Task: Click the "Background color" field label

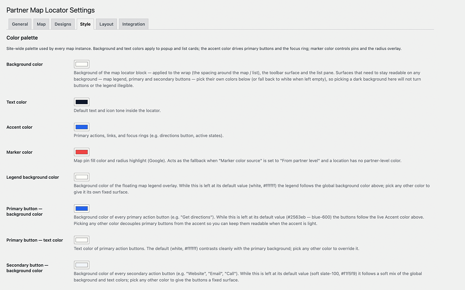Action: pos(25,65)
